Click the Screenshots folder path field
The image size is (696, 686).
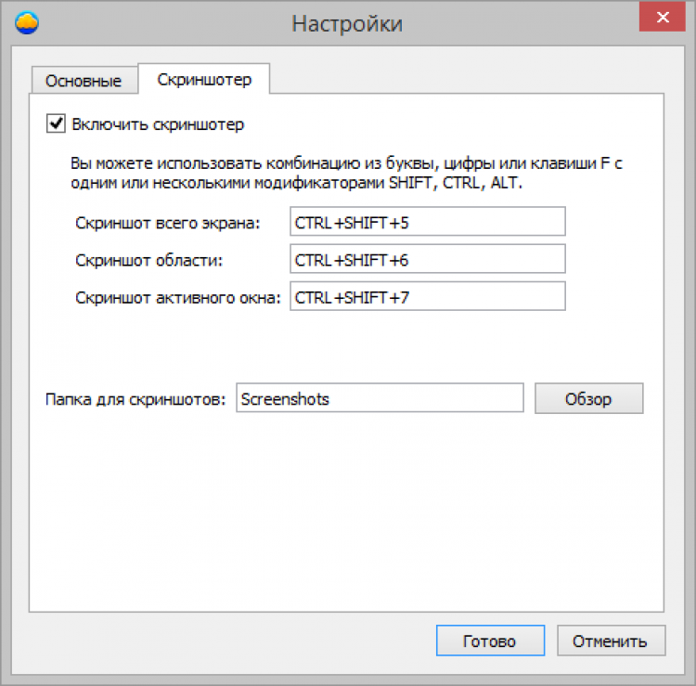(380, 399)
